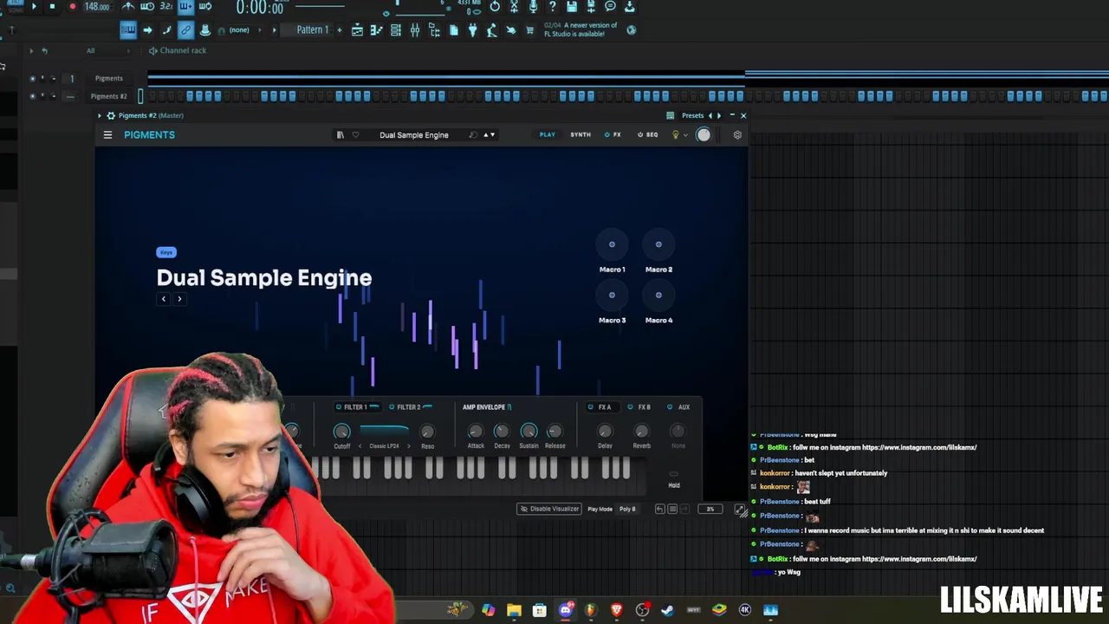
Task: Add new pattern with plus button
Action: tap(339, 30)
